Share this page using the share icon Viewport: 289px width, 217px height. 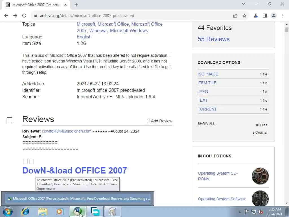pos(235,16)
